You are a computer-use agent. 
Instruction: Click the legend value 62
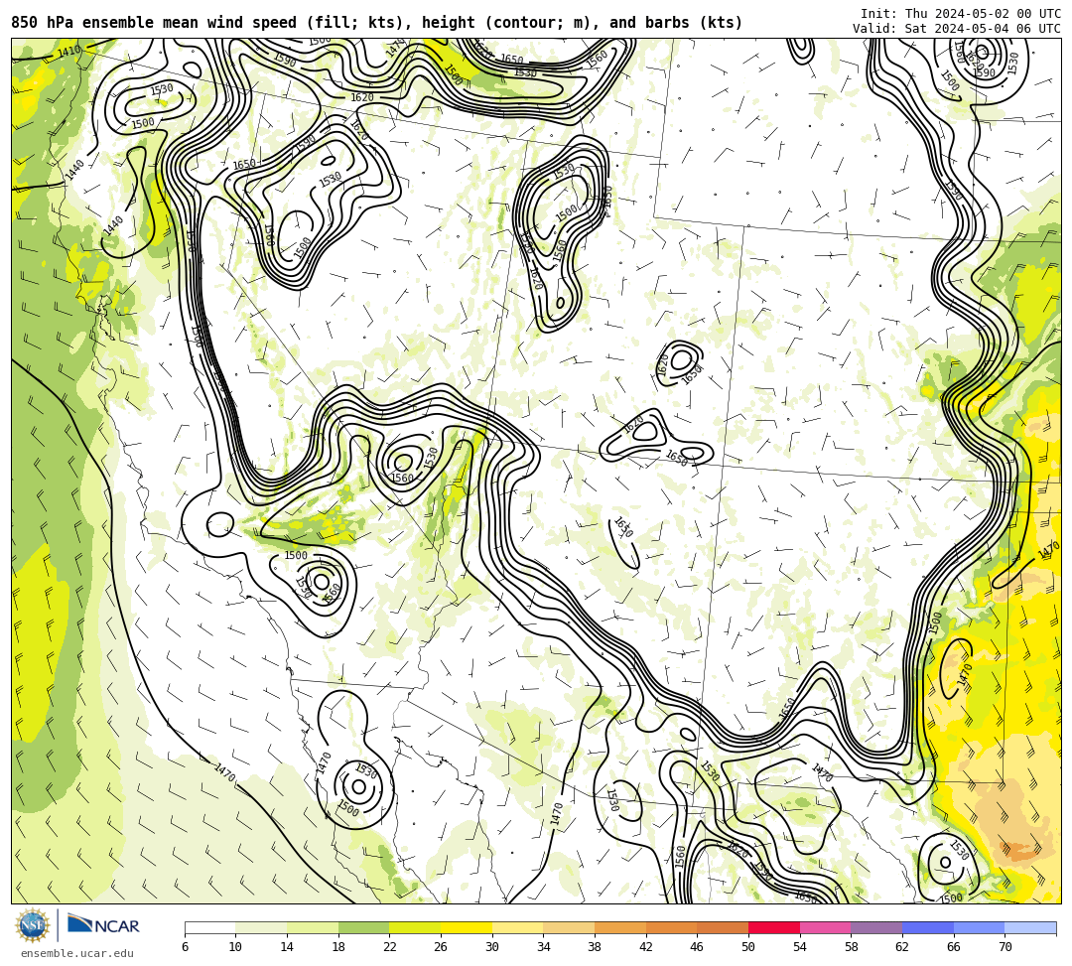pyautogui.click(x=902, y=947)
